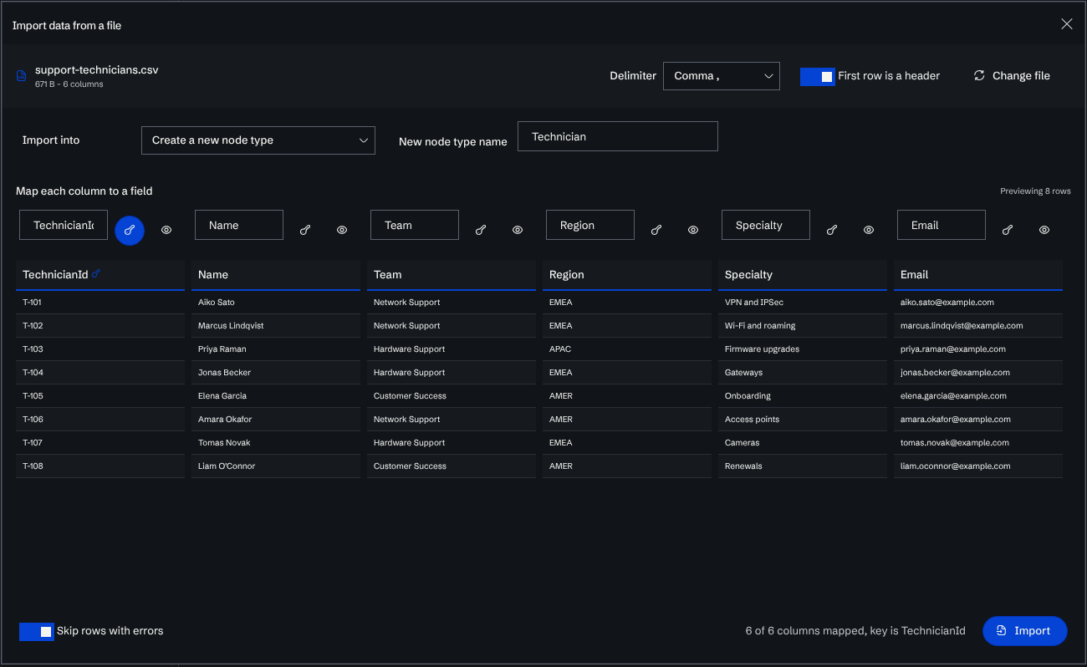The height and width of the screenshot is (667, 1087).
Task: Toggle First row is a header switch
Action: (x=818, y=76)
